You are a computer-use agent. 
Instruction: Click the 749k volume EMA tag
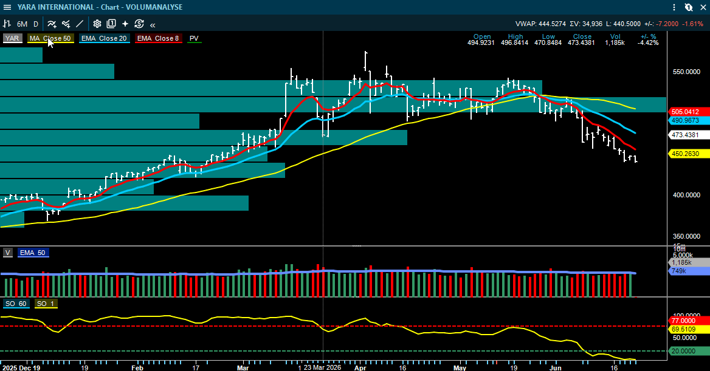click(688, 271)
